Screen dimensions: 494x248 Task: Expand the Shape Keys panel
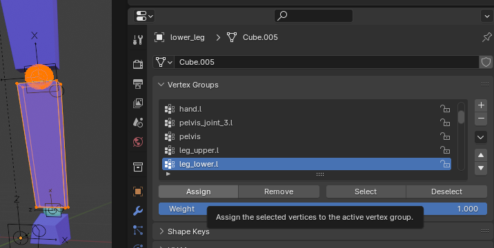click(x=161, y=231)
